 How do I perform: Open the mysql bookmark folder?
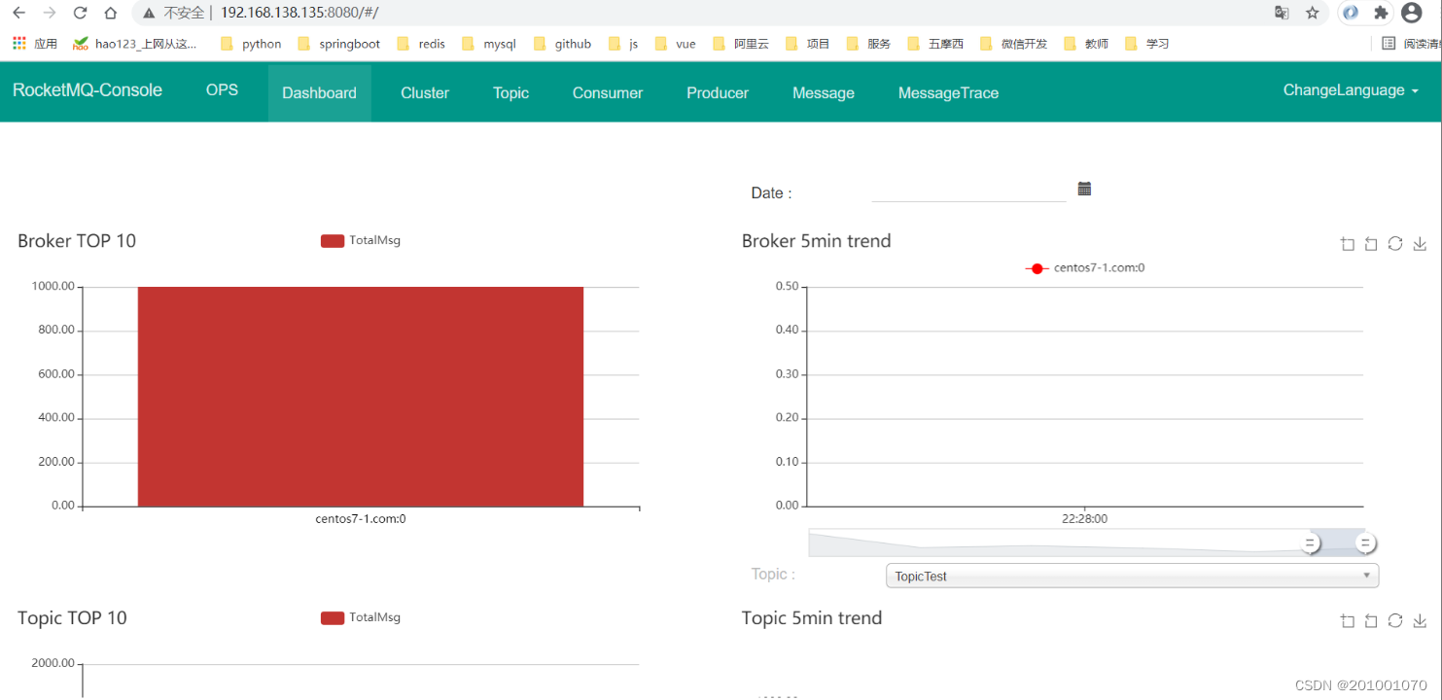[489, 44]
